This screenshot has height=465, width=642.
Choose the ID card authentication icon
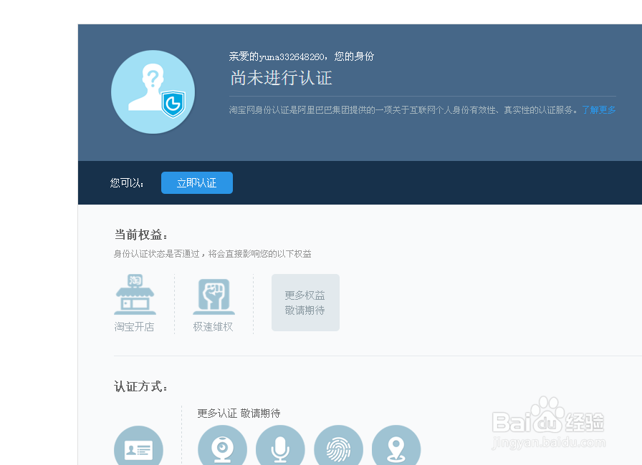point(138,446)
